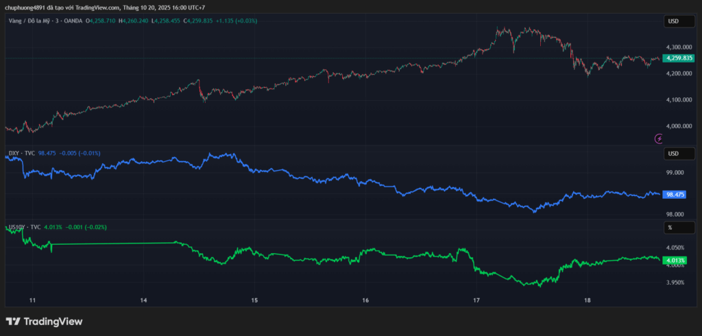Click date label 18 on time axis
This screenshot has width=702, height=336.
click(x=588, y=300)
